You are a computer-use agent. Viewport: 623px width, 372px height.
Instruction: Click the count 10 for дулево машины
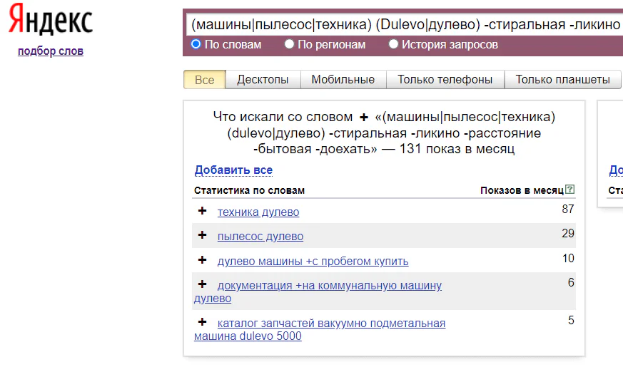568,258
